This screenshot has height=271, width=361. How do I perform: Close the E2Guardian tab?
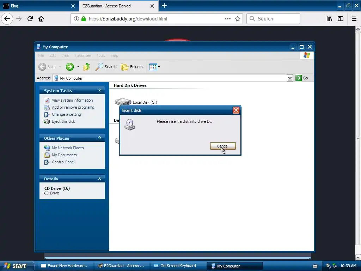coord(152,6)
